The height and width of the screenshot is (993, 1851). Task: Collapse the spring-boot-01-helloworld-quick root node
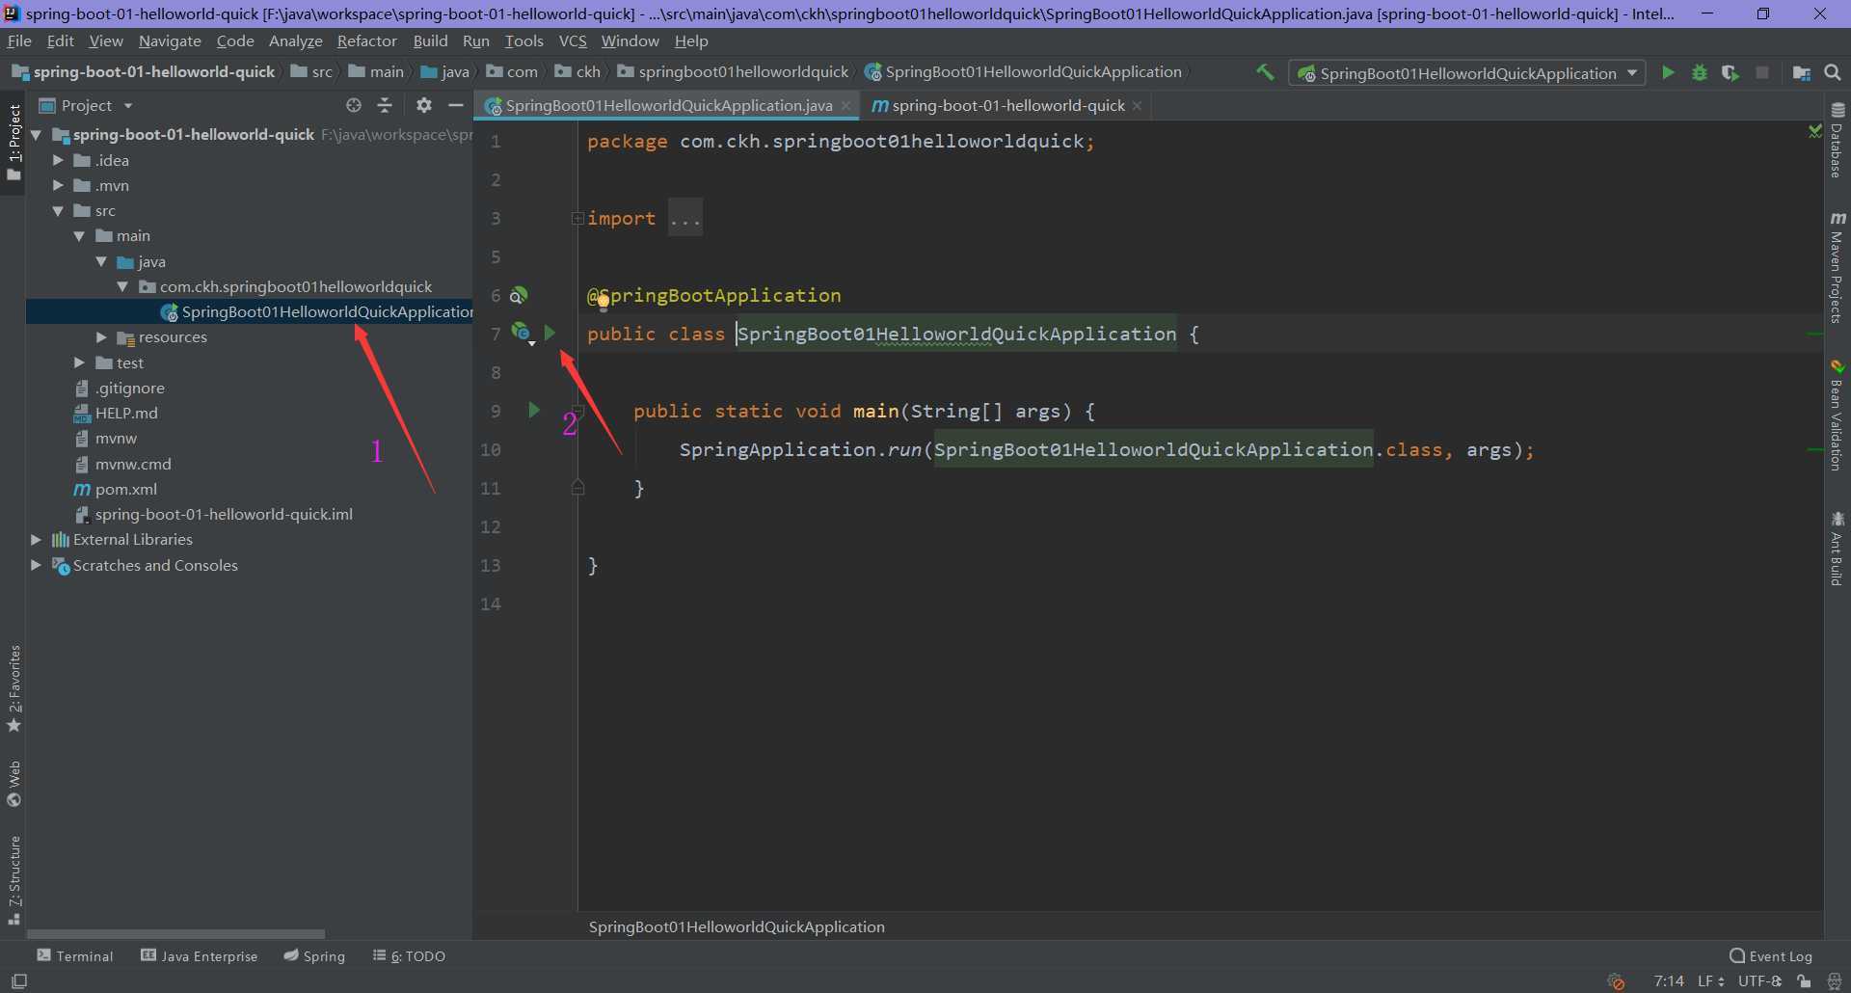pyautogui.click(x=36, y=135)
